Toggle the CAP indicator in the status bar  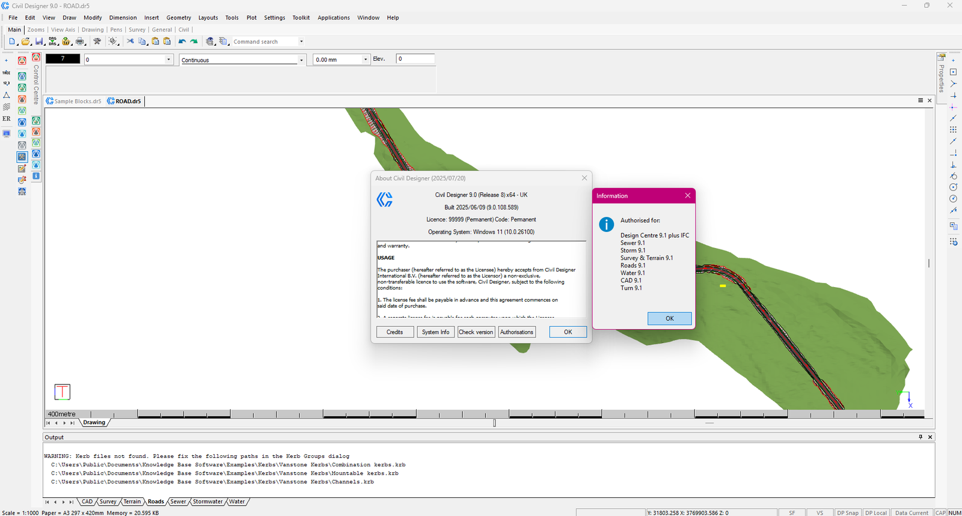(940, 512)
